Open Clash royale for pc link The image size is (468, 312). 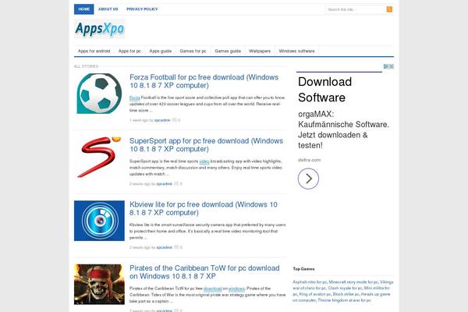[345, 288]
